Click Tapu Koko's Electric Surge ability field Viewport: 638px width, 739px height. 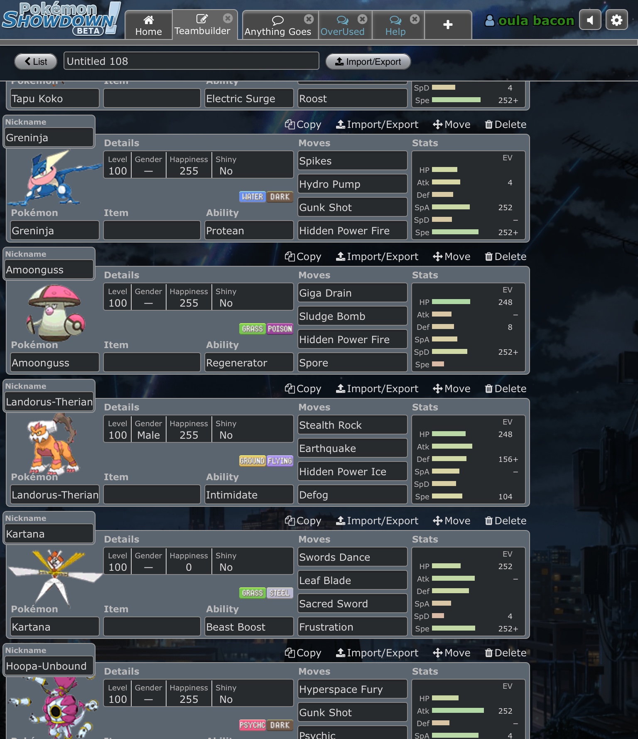click(x=249, y=98)
